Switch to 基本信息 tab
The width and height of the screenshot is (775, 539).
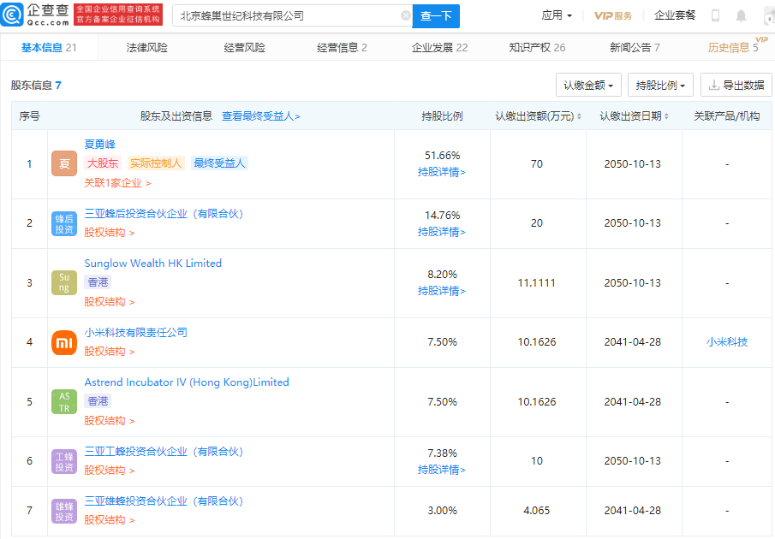click(x=49, y=47)
